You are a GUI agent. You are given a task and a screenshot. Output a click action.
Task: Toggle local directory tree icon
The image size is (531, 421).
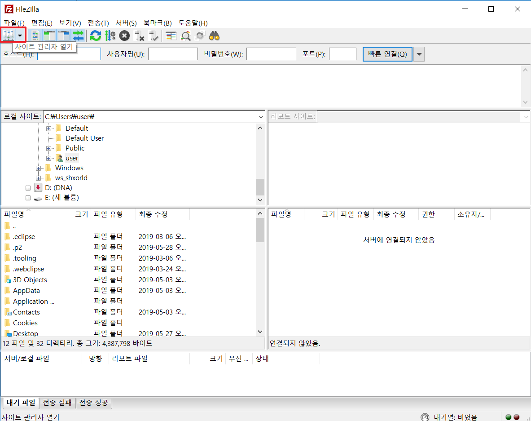[x=49, y=35]
